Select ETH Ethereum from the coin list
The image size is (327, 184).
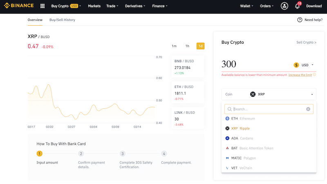tap(269, 119)
